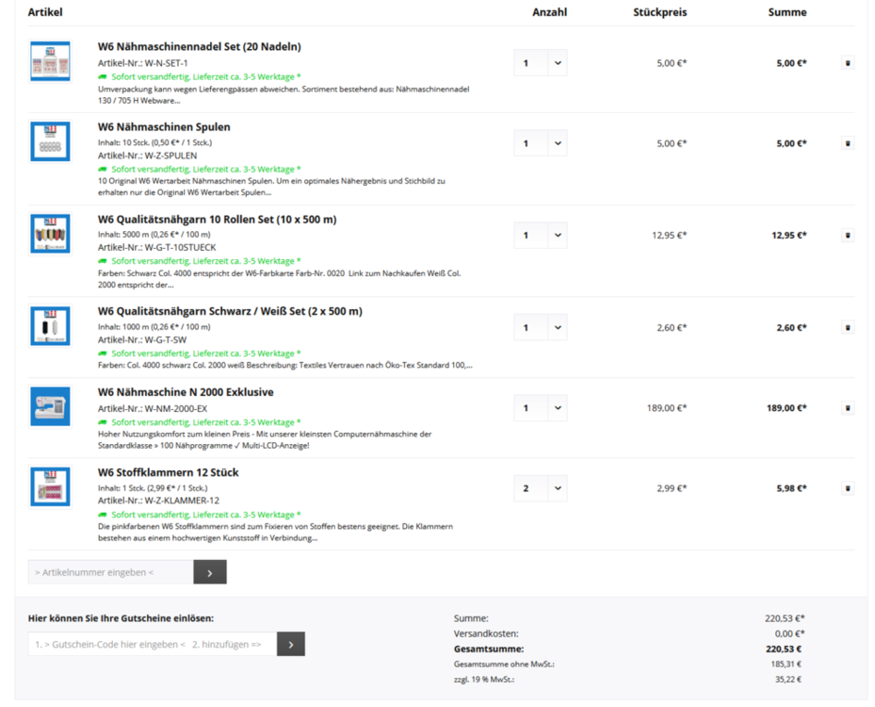This screenshot has width=875, height=707.
Task: Click the Versandkosten value 0,00 €
Action: pyautogui.click(x=789, y=633)
